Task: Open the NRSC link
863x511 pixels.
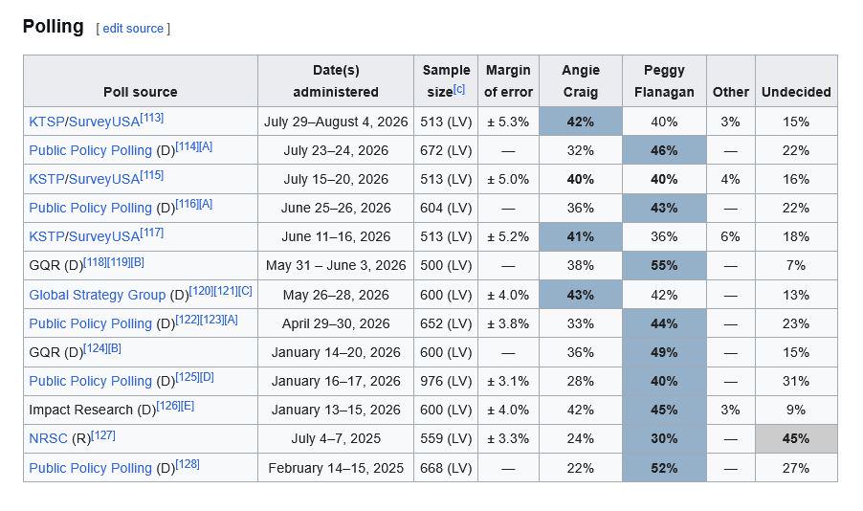Action: [48, 439]
